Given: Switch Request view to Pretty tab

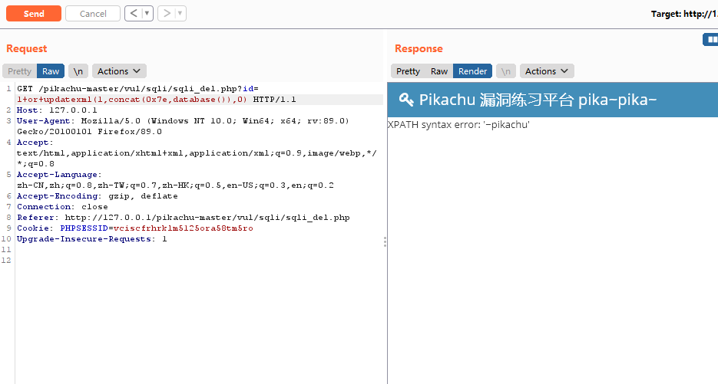Looking at the screenshot, I should 20,71.
